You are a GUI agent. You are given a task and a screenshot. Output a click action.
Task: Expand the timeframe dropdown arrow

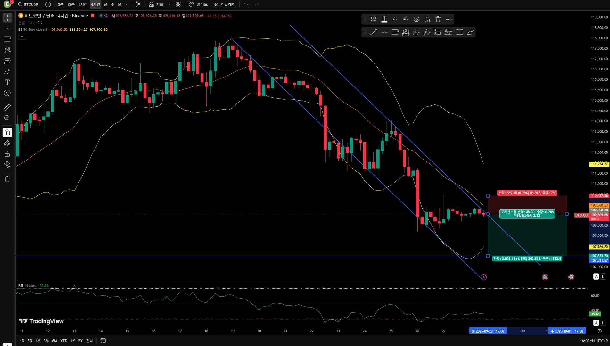coord(127,4)
